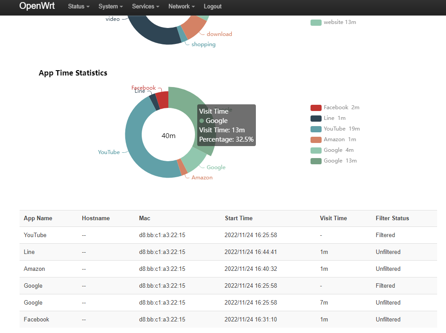Click the 1m visit time in the Line row

324,252
